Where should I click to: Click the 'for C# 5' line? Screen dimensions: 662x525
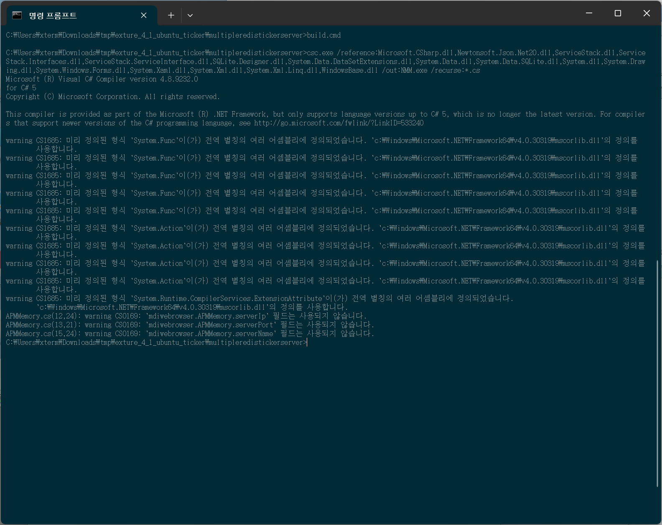pos(21,88)
